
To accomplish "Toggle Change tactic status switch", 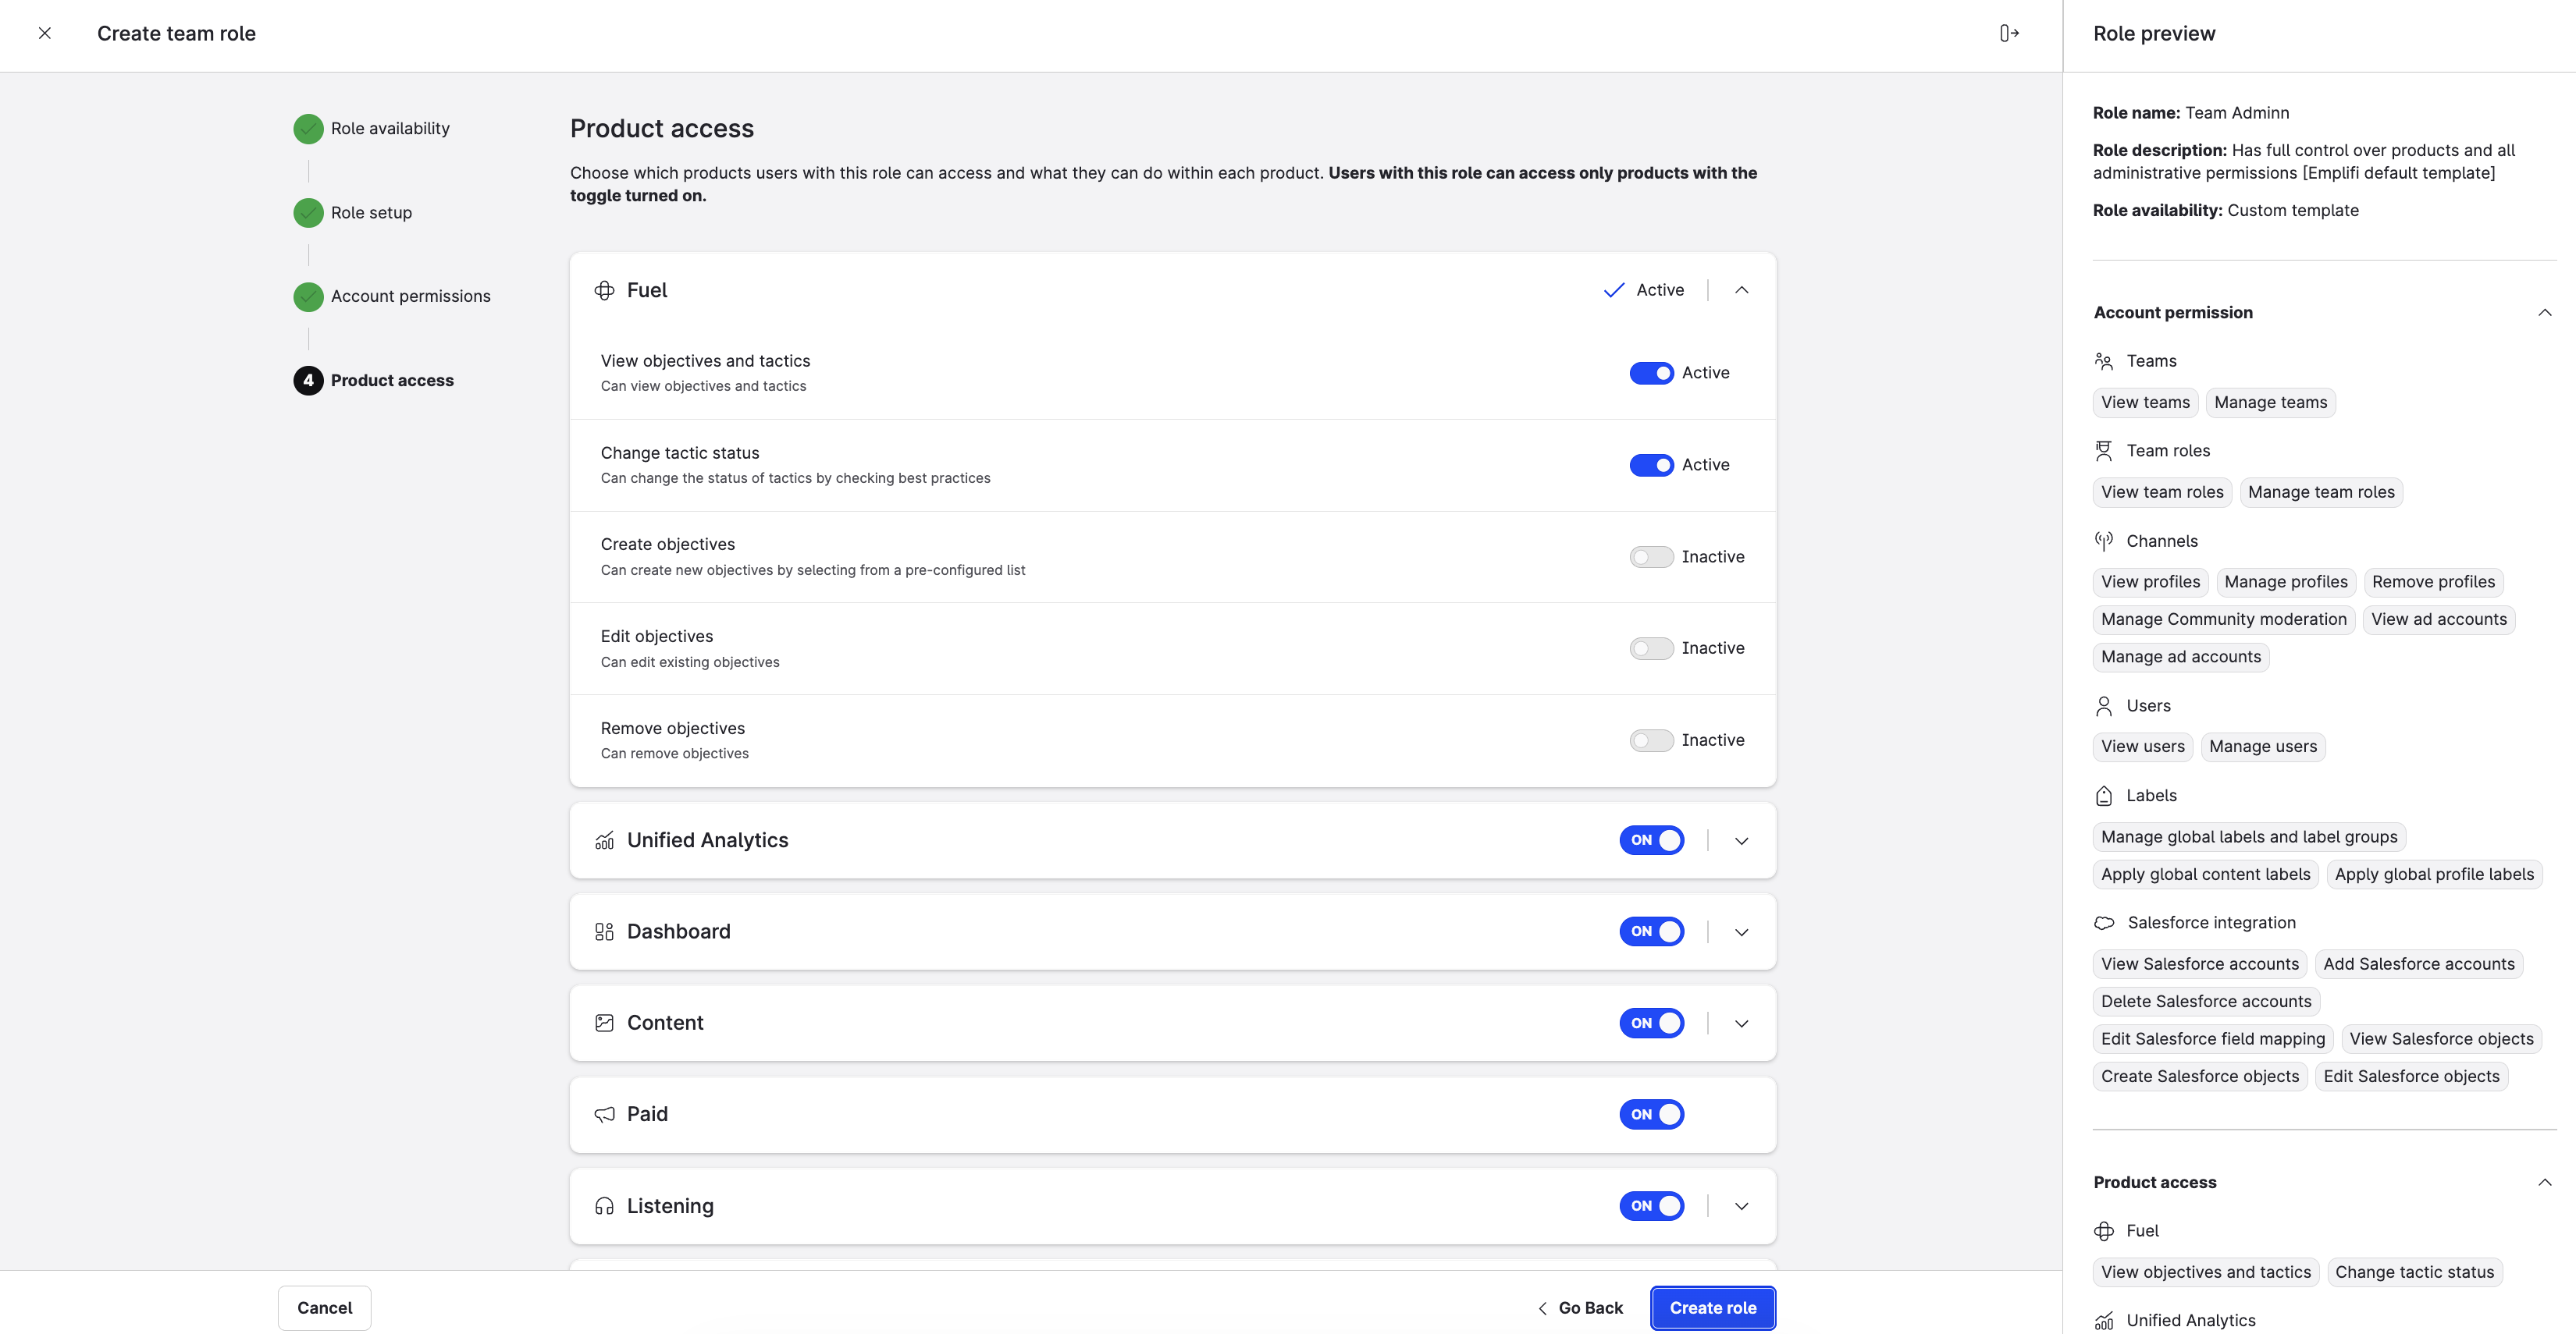I will [x=1651, y=465].
